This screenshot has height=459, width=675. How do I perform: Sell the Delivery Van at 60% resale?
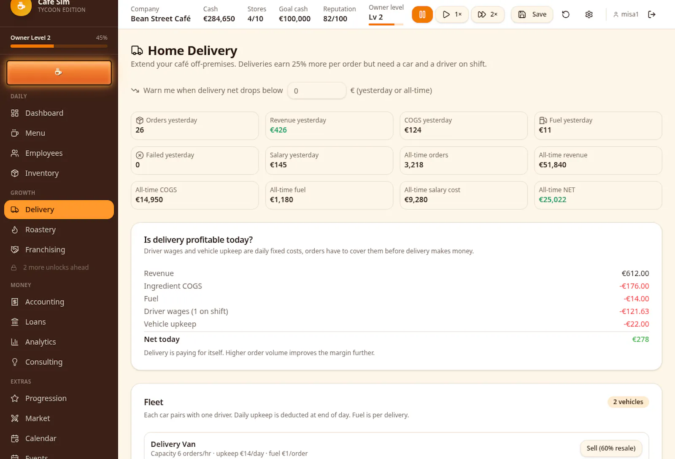tap(611, 448)
